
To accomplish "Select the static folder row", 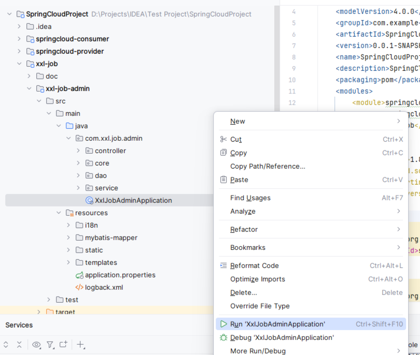I will [109, 250].
